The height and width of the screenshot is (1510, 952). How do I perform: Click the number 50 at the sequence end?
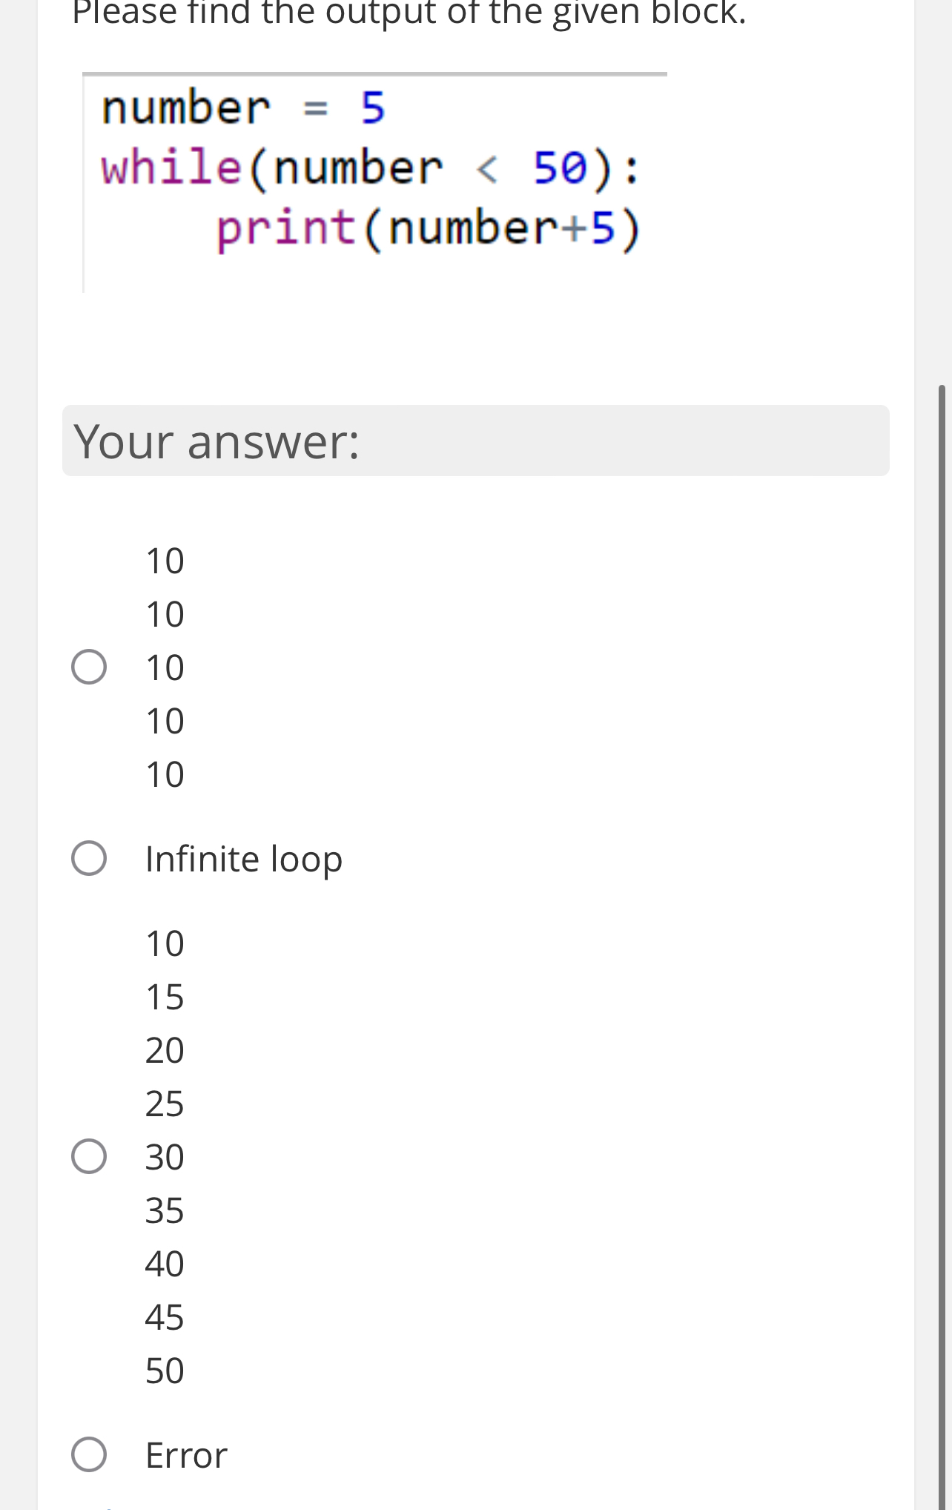[x=164, y=1370]
